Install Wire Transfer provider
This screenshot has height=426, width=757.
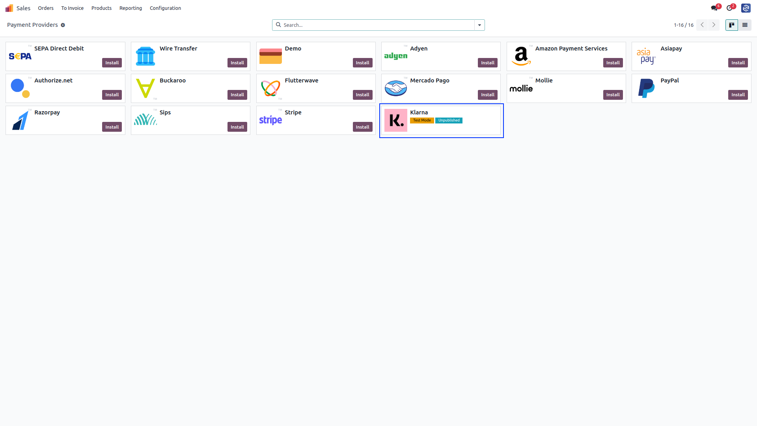pyautogui.click(x=237, y=63)
